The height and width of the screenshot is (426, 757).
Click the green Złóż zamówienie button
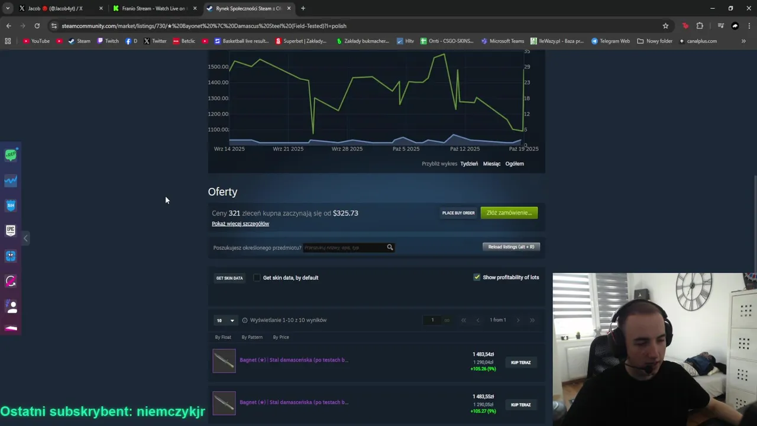click(x=509, y=213)
